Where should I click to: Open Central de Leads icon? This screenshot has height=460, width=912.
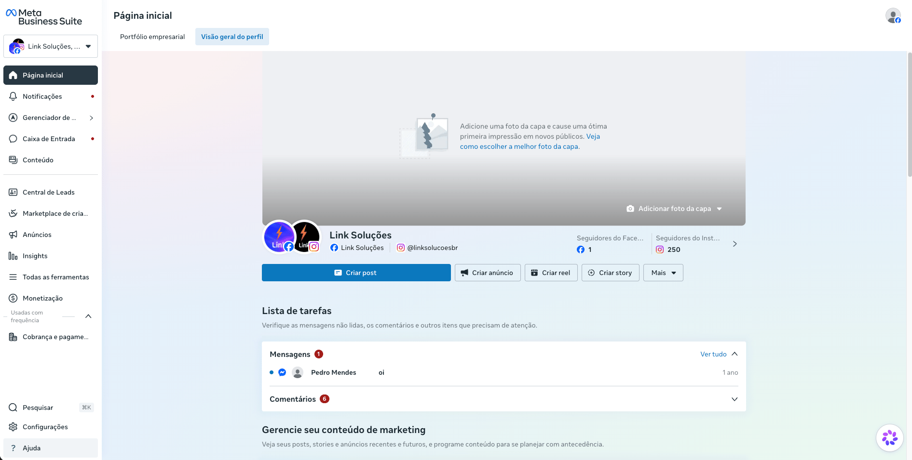coord(13,192)
